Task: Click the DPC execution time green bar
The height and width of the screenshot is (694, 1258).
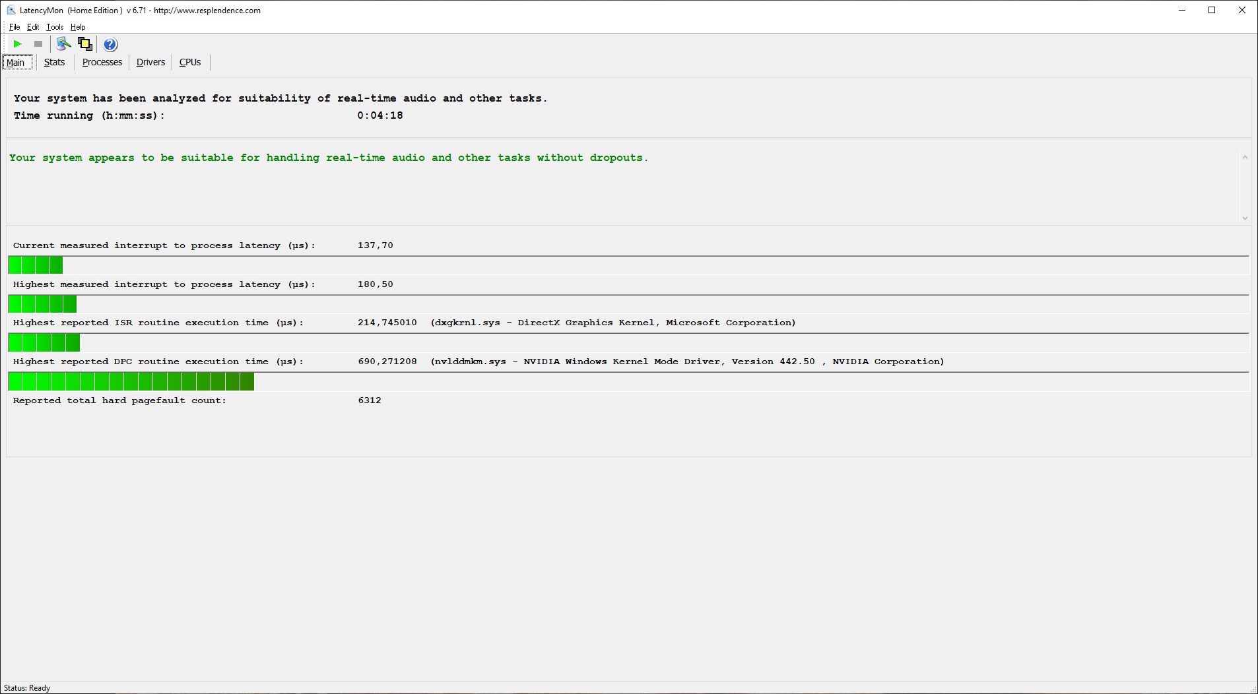Action: click(131, 381)
